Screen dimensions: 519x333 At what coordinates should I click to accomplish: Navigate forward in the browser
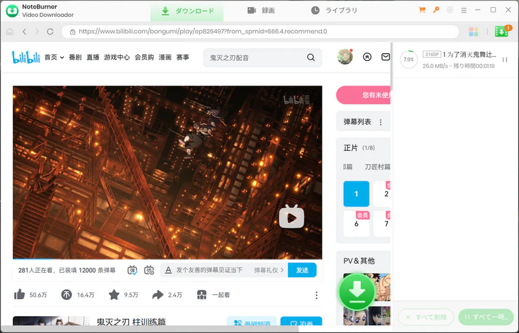[37, 31]
